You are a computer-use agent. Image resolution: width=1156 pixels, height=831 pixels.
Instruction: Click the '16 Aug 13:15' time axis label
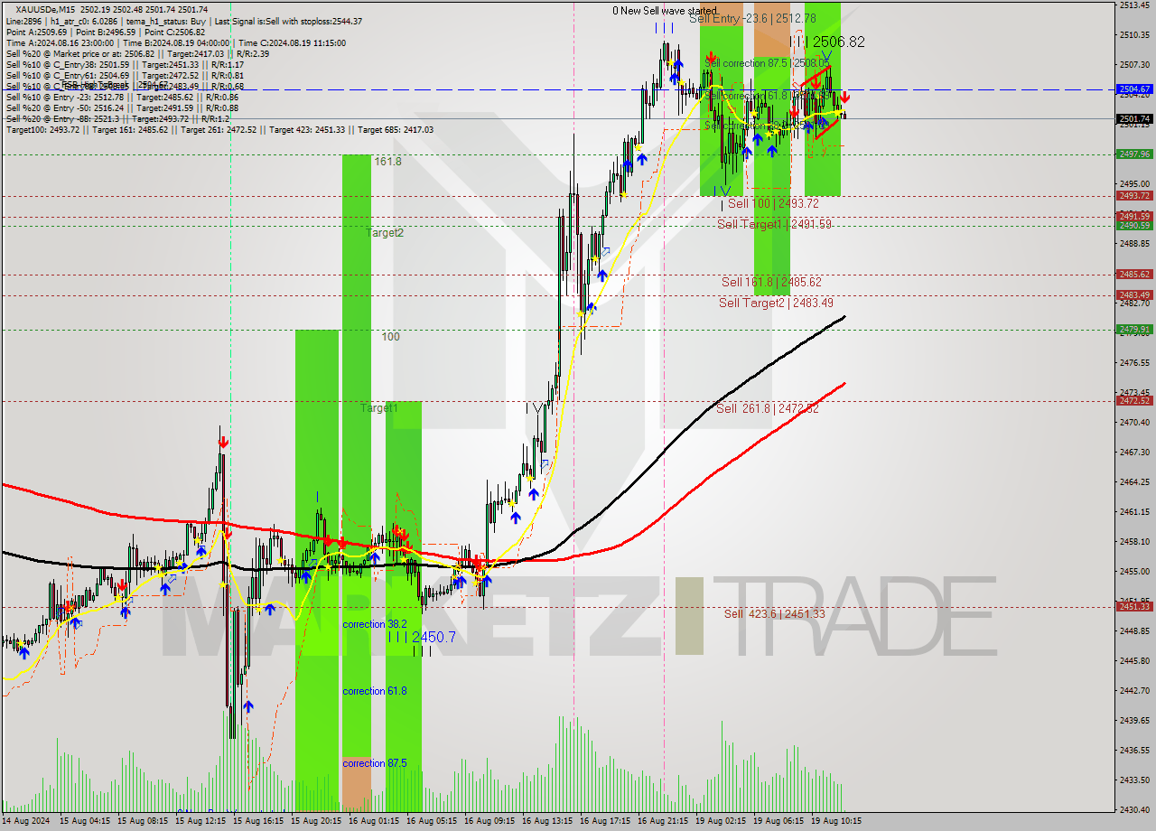pos(548,822)
